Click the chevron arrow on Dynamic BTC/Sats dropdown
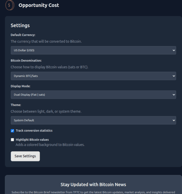This screenshot has width=182, height=194. [174, 76]
